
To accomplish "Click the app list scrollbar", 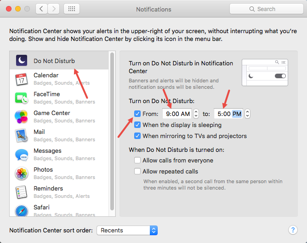I will (x=112, y=132).
